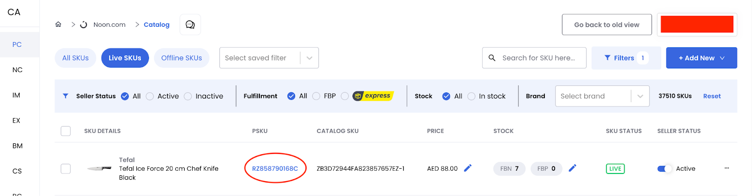Switch to the All SKUs tab

pyautogui.click(x=75, y=58)
